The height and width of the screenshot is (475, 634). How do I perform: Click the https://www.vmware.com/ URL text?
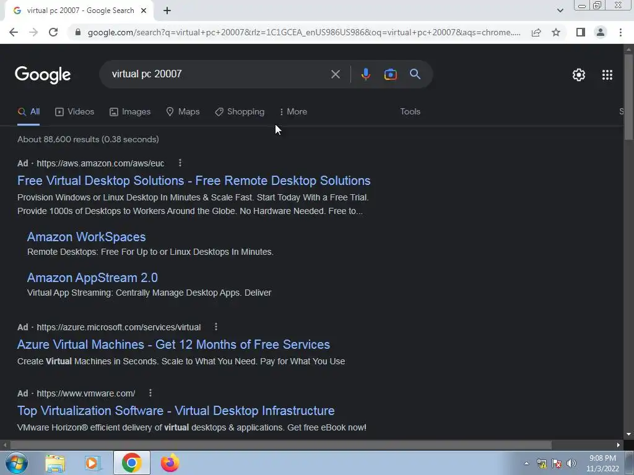pos(86,393)
